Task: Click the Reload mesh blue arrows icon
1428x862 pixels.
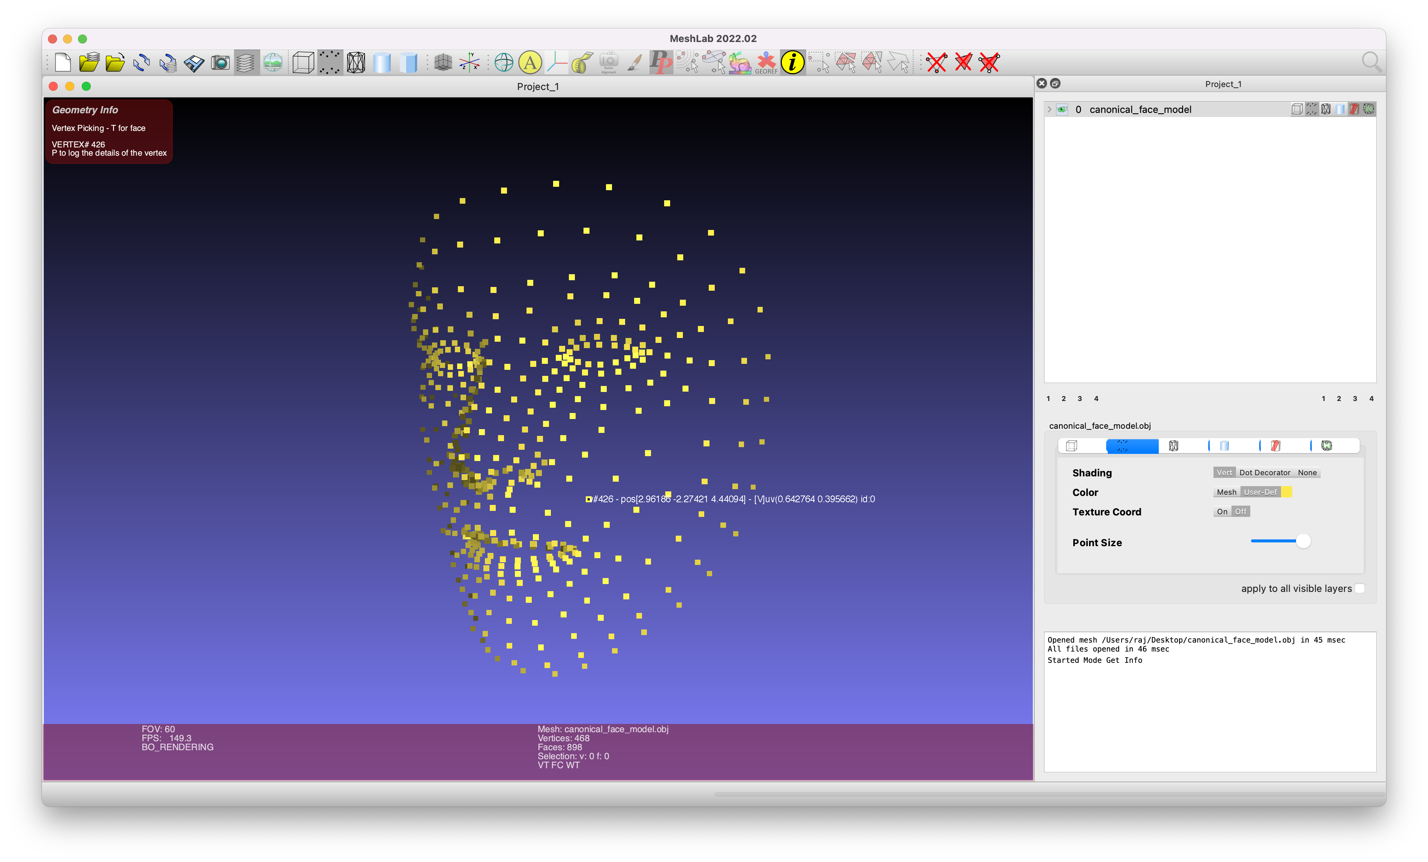Action: tap(141, 63)
